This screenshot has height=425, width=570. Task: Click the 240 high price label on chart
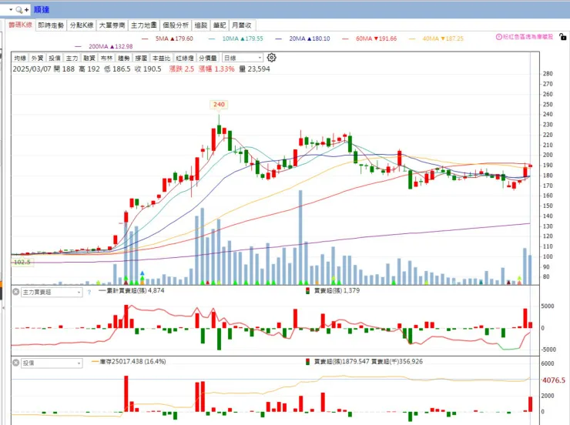[x=219, y=104]
